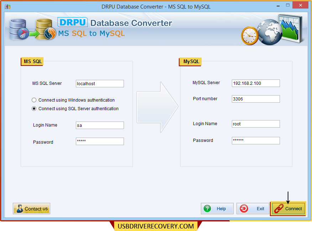Click the MySQL Login Name field
The width and height of the screenshot is (312, 231).
pyautogui.click(x=256, y=124)
